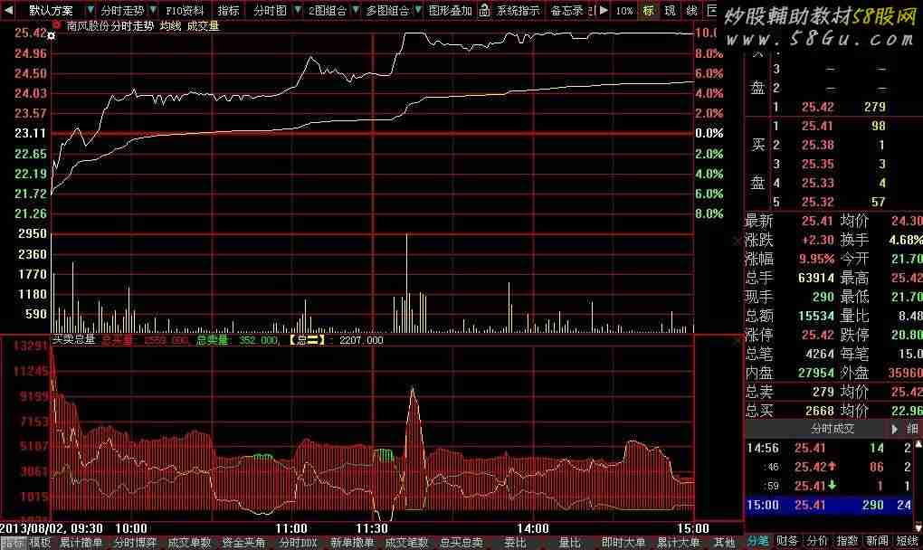Viewport: 923px width, 550px height.
Task: Expand dropdown arrow after 多图组合
Action: pos(418,10)
